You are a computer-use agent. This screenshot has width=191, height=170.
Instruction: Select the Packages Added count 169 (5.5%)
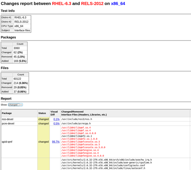[20, 61]
